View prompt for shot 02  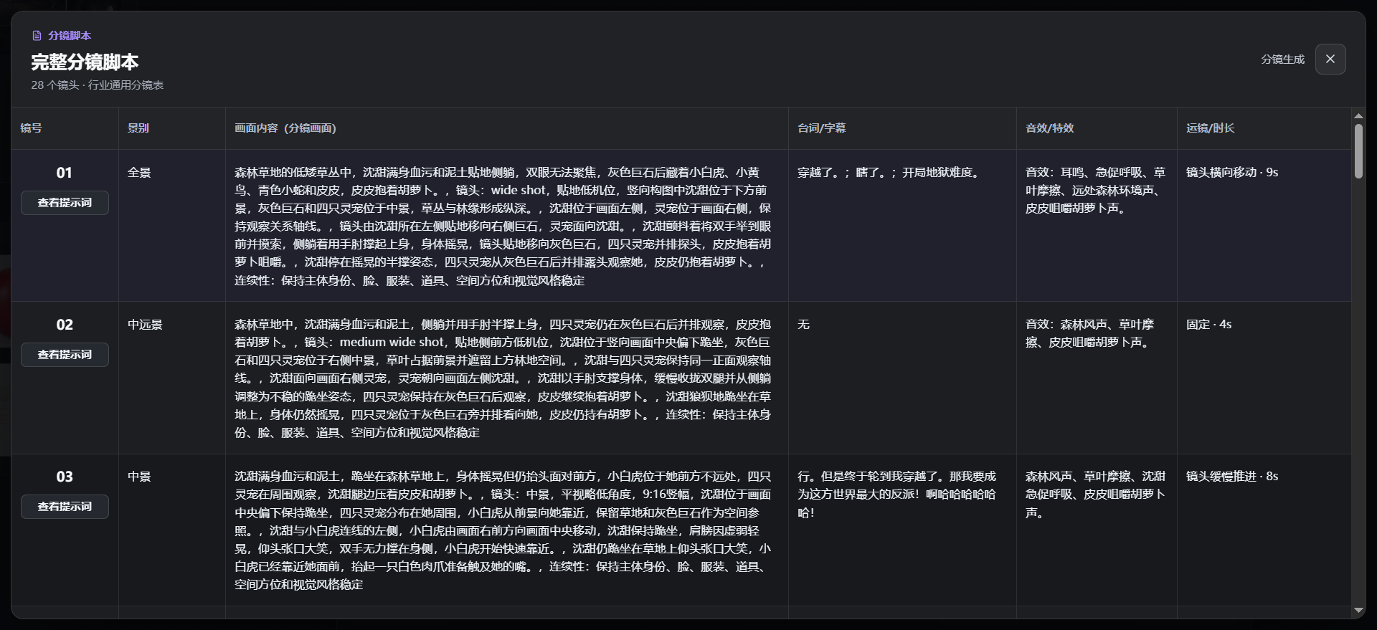pos(65,355)
